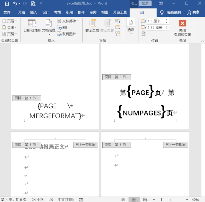Viewport: 205px width, 202px height.
Task: Open print preview icon in quick access
Action: click(x=33, y=4)
